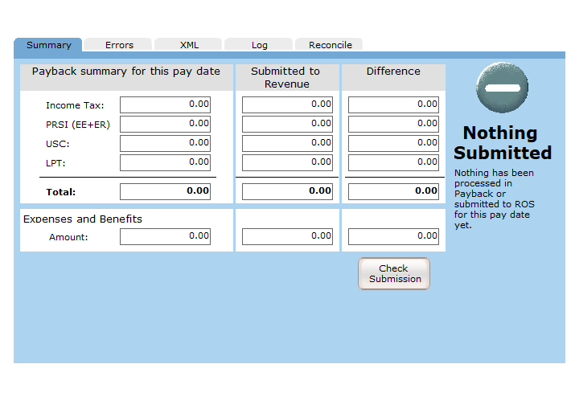The image size is (579, 397).
Task: Open the Errors tab
Action: [119, 45]
